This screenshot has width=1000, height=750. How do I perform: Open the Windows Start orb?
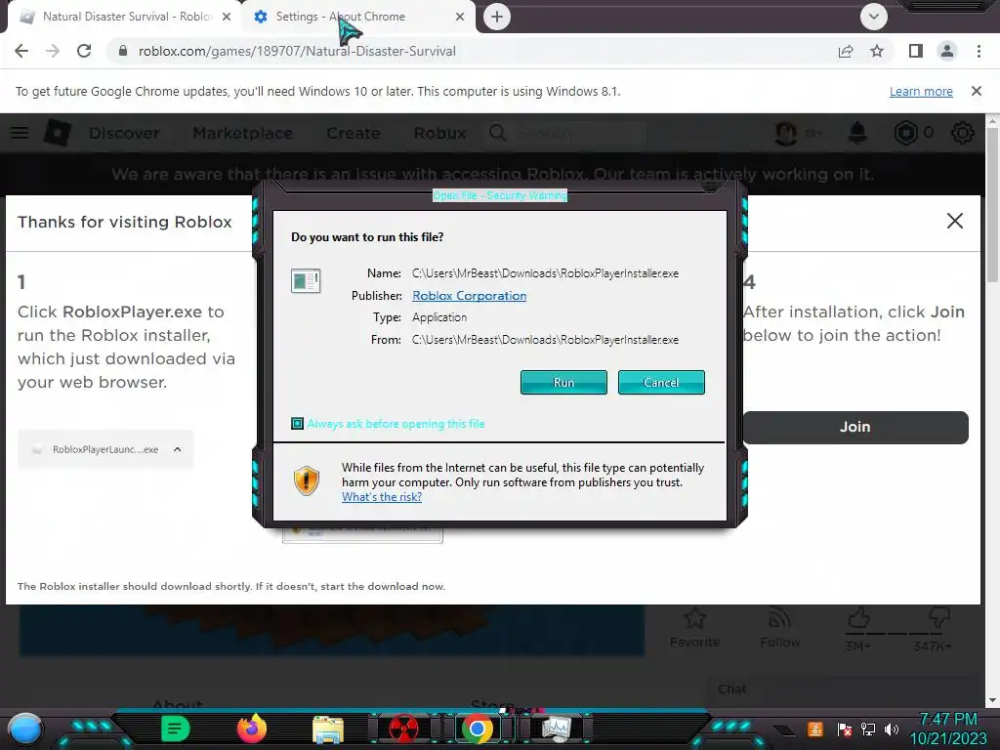(x=25, y=729)
